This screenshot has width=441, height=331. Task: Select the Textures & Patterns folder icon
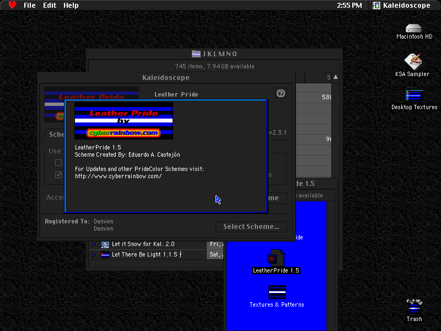coord(277,292)
